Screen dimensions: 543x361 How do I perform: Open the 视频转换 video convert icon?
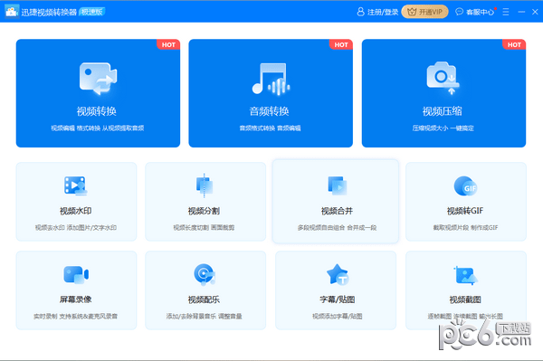pos(99,79)
